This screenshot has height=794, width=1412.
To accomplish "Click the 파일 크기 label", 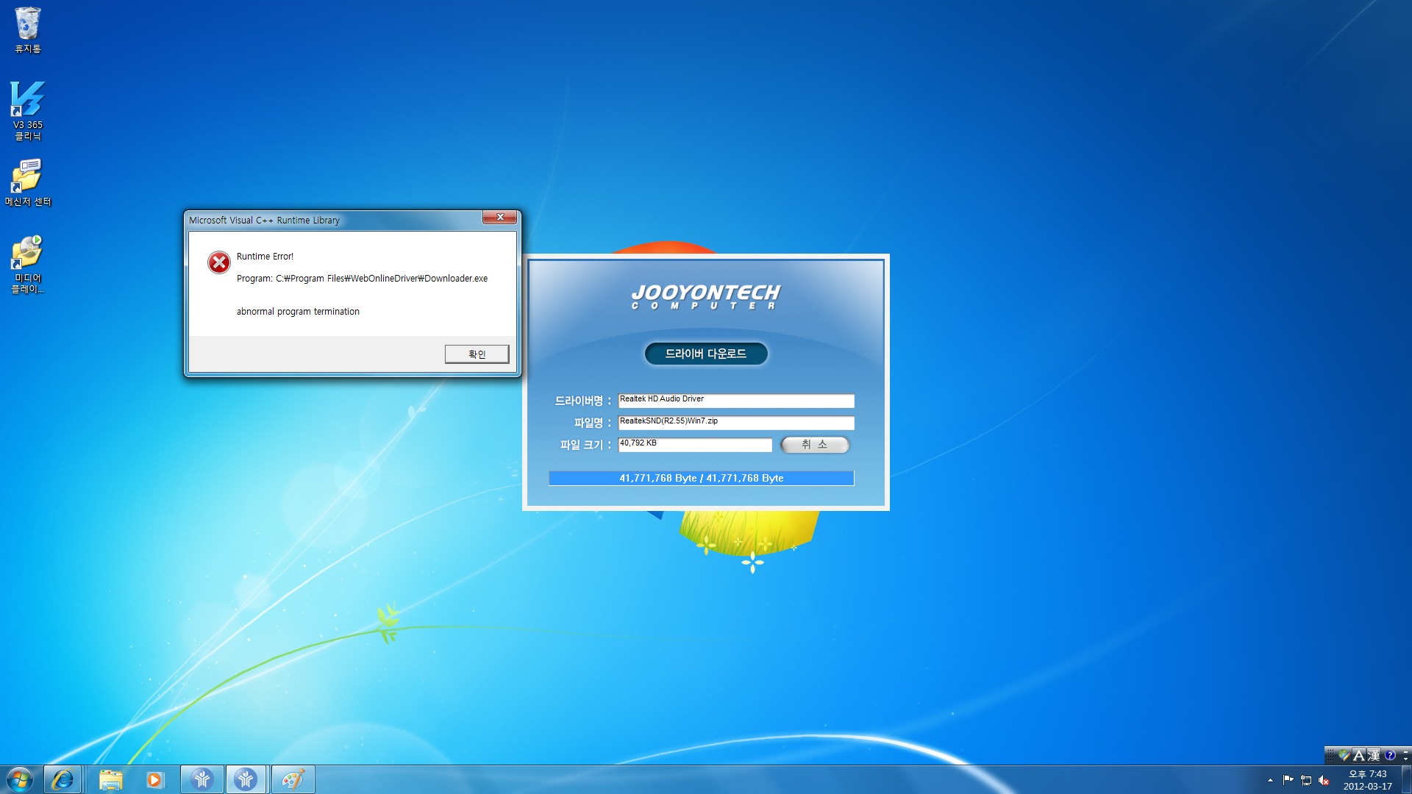I will click(x=585, y=445).
